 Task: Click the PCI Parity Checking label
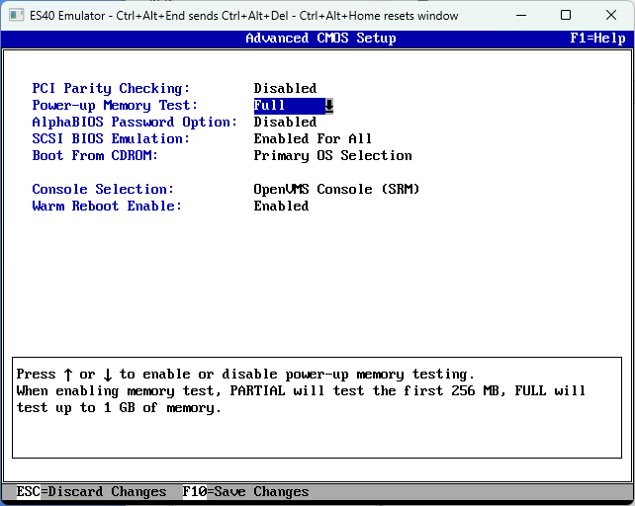coord(111,88)
